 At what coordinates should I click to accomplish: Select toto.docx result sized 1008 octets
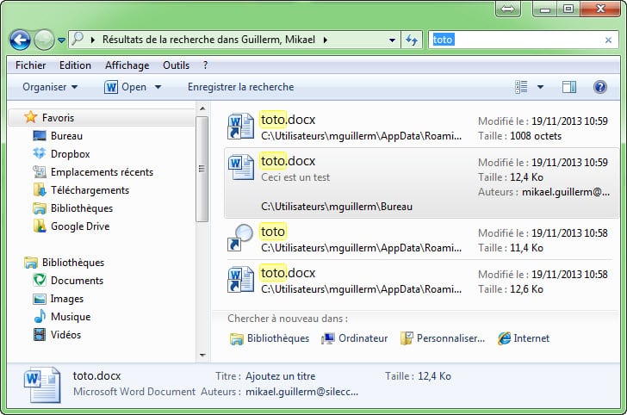[419, 127]
